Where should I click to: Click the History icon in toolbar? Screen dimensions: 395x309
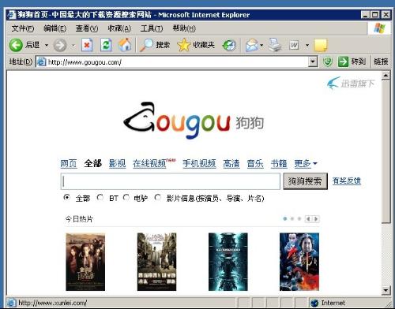tap(229, 45)
